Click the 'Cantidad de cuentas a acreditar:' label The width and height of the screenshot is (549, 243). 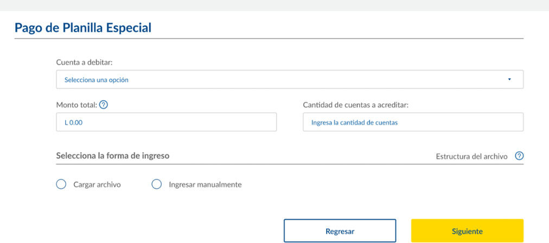tap(355, 105)
